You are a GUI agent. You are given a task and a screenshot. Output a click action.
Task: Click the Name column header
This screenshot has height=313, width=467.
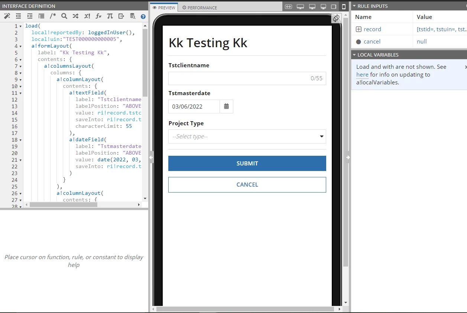click(x=363, y=17)
